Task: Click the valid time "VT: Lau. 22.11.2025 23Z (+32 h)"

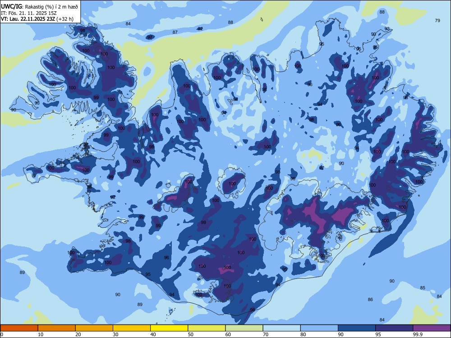Action: [x=37, y=19]
